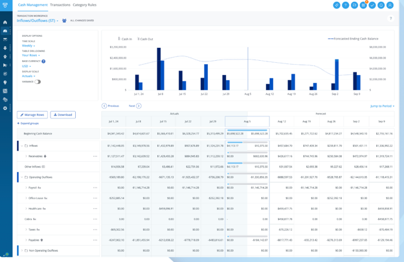Click the checkmark icon in top bar
This screenshot has width=404, height=262.
(x=372, y=5)
